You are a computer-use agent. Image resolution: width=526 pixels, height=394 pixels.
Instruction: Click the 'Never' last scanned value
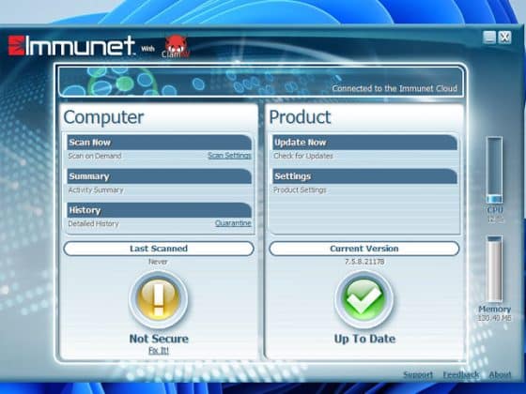pyautogui.click(x=158, y=262)
